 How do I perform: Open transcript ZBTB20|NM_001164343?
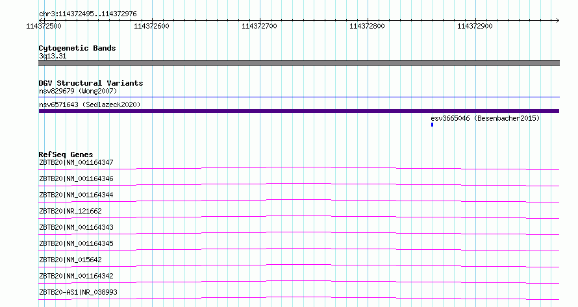[x=76, y=227]
